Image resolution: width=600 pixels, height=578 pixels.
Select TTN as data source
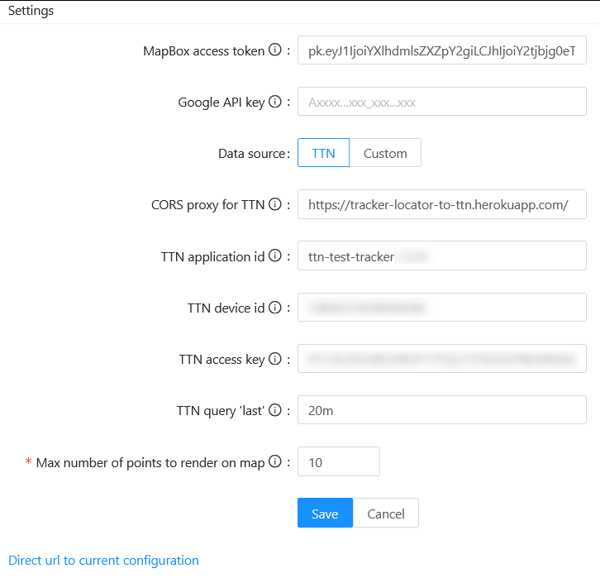(323, 153)
